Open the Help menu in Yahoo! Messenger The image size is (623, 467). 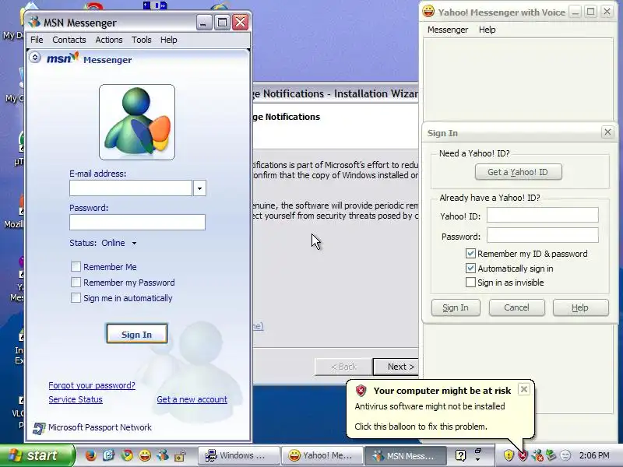(487, 30)
